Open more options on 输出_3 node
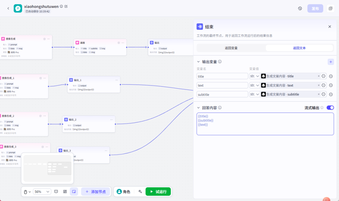The width and height of the screenshot is (339, 201). click(106, 151)
